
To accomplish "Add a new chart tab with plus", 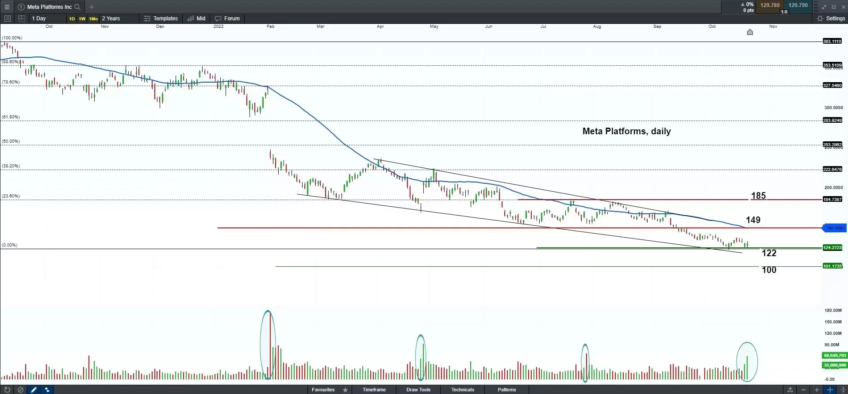I will 92,7.
